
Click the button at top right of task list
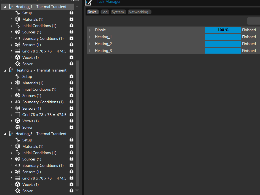coord(253,21)
